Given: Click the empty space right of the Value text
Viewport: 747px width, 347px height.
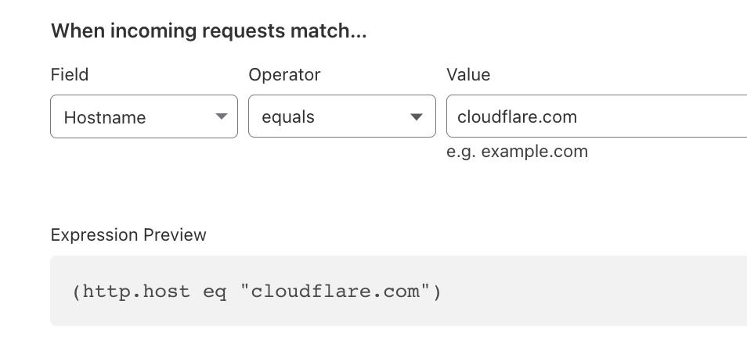Looking at the screenshot, I should click(x=666, y=117).
